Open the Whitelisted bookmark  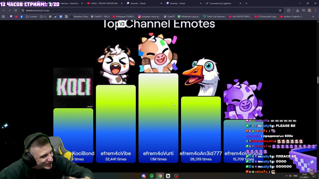coord(188,17)
